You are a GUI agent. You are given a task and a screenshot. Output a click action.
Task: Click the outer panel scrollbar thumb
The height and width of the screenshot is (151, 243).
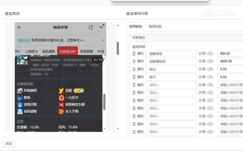tap(118, 48)
